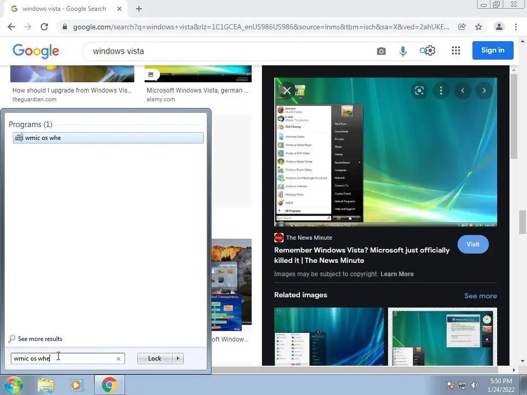
Task: Click the URL address bar
Action: click(261, 27)
